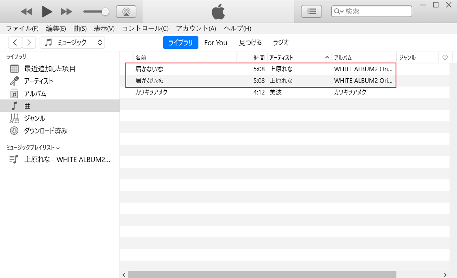Collapse the ミュージックプレイリスト section chevron
This screenshot has height=278, width=457.
(x=58, y=148)
